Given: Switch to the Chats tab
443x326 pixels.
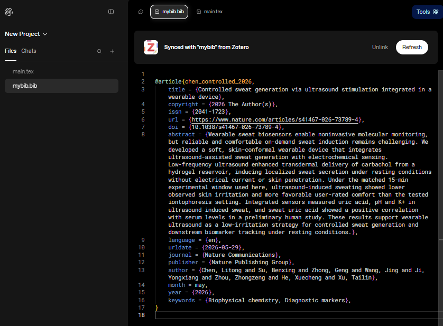Looking at the screenshot, I should click(29, 51).
